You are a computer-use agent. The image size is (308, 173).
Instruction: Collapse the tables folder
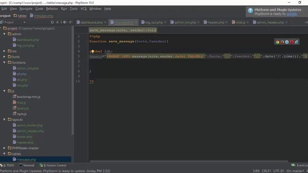pos(4,154)
